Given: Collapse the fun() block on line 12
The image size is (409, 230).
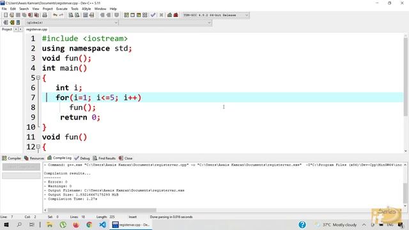Looking at the screenshot, I should 38,146.
